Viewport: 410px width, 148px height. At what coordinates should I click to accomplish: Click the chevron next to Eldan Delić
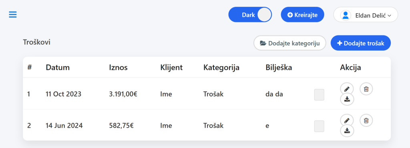(x=389, y=16)
